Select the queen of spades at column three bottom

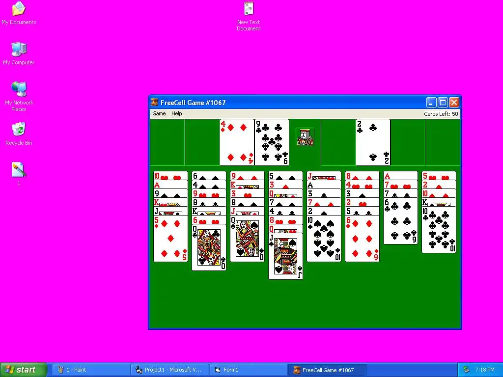247,239
